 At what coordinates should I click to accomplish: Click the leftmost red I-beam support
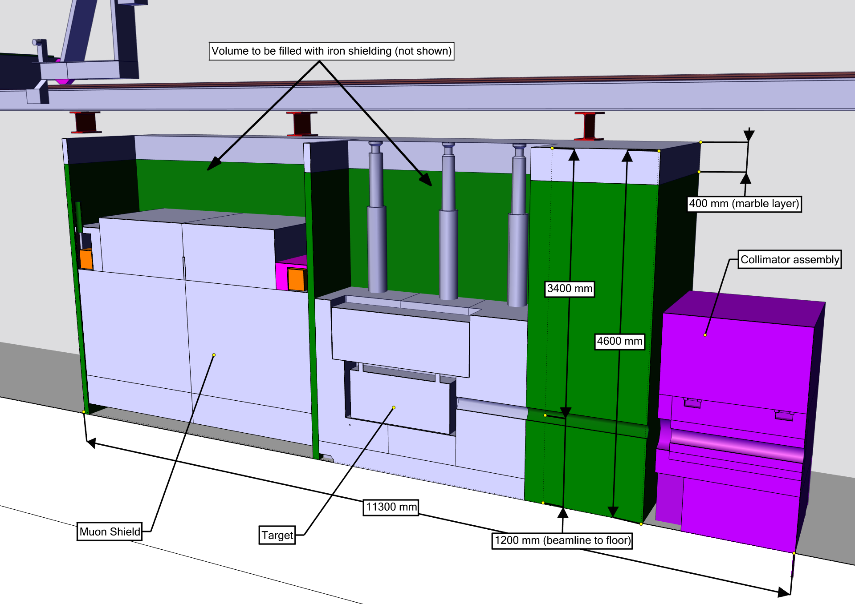85,122
